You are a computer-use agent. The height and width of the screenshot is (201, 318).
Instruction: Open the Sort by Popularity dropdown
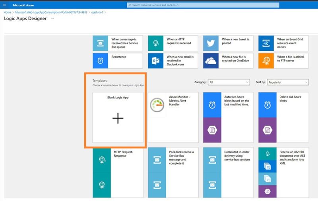(288, 82)
